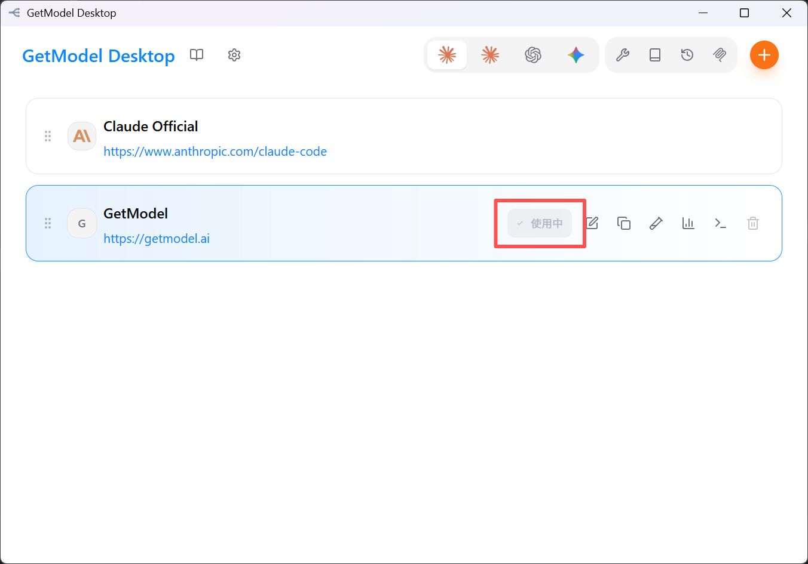
Task: Add a provider with the orange plus
Action: point(764,55)
